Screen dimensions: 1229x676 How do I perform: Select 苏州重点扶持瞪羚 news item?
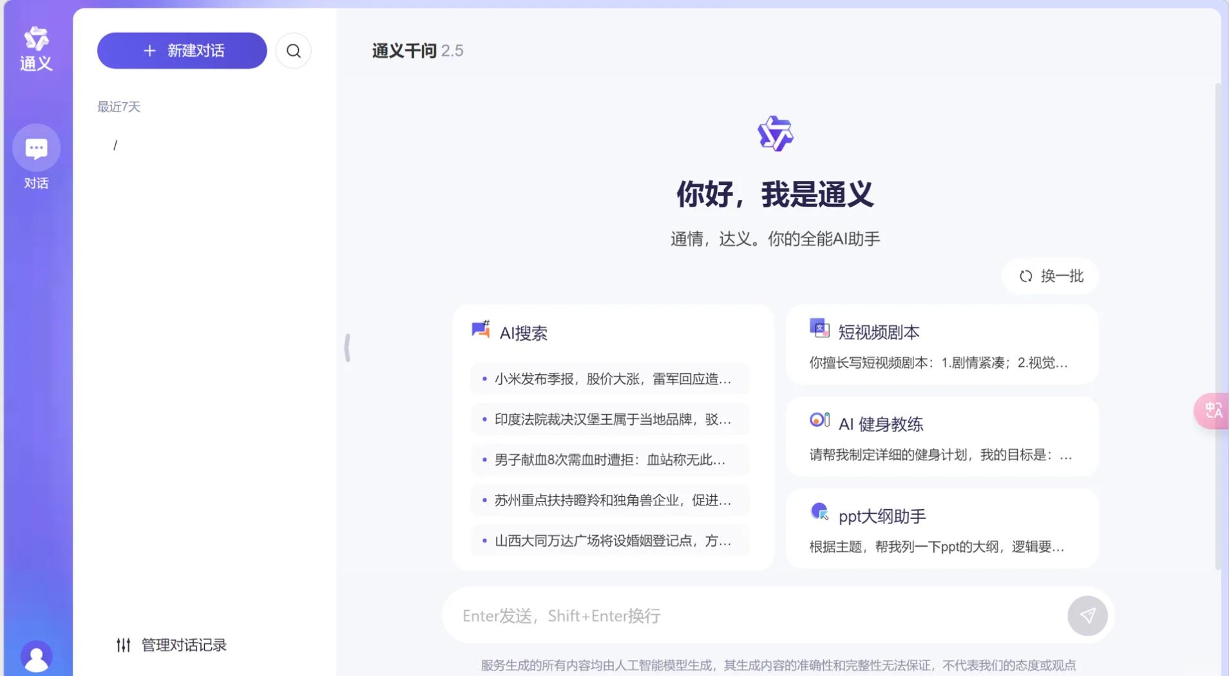point(610,500)
